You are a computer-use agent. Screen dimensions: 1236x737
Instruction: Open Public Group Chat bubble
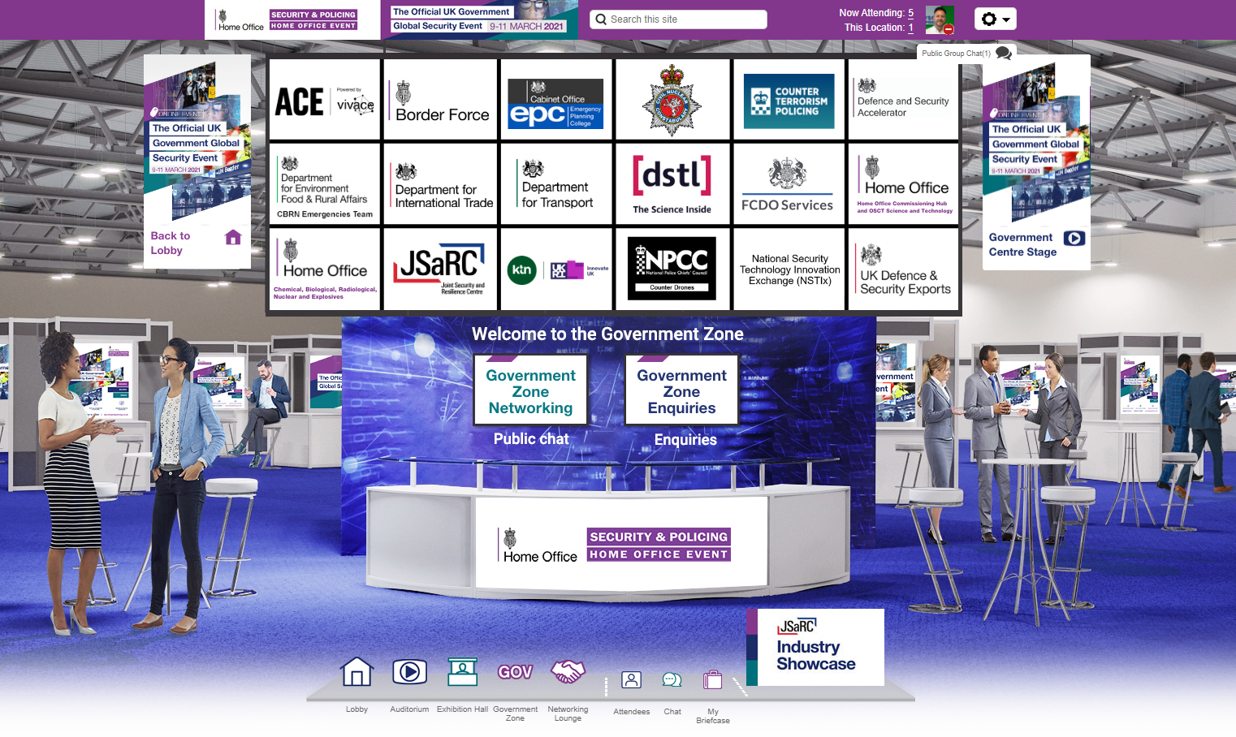pyautogui.click(x=1004, y=54)
